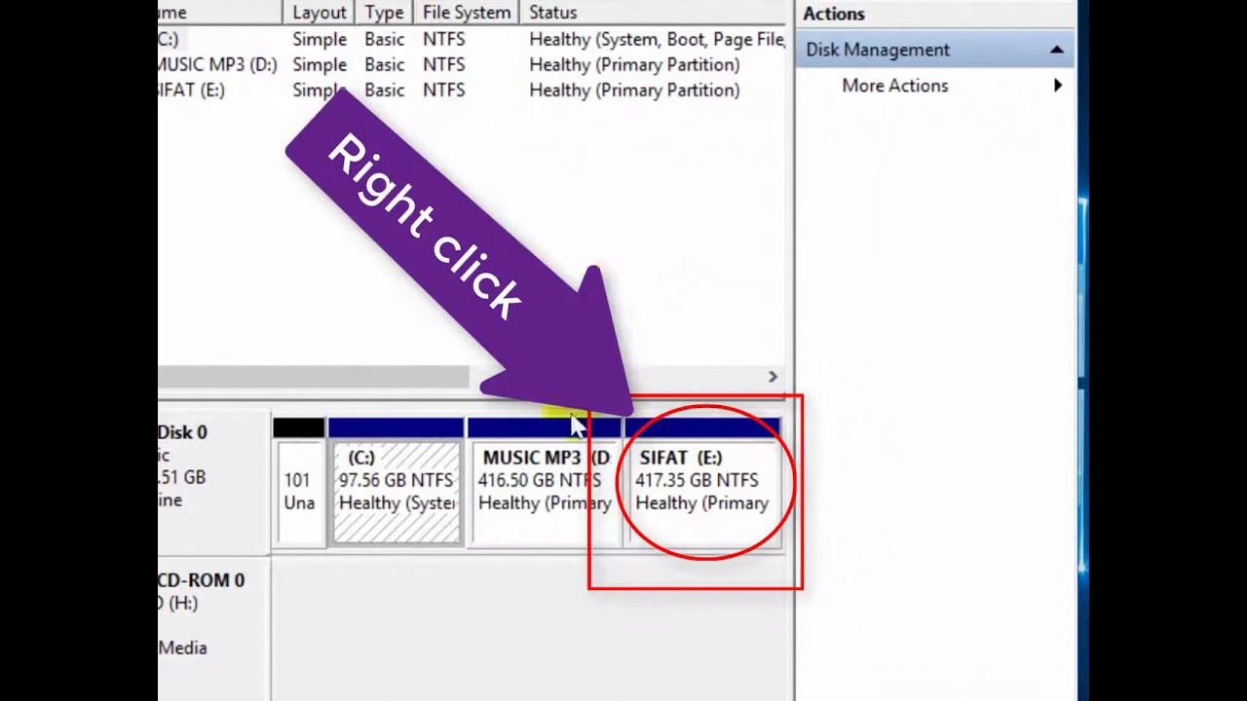Select the 101 unallocated partition block
This screenshot has width=1247, height=701.
pyautogui.click(x=299, y=483)
